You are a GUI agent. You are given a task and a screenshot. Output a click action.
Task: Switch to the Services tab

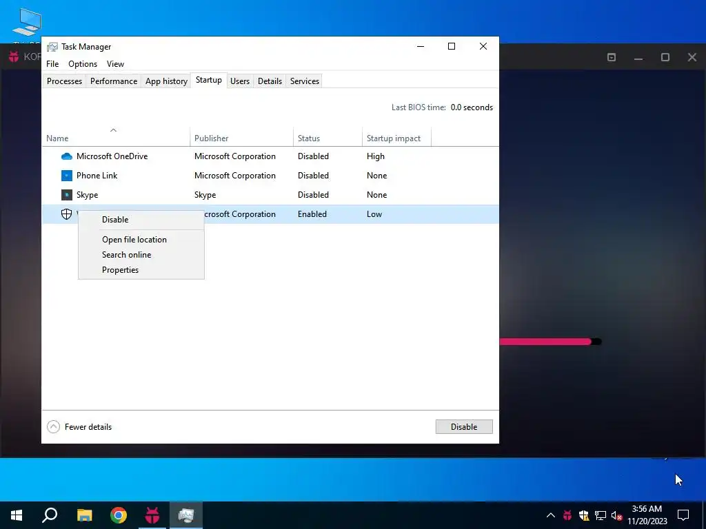pos(304,81)
